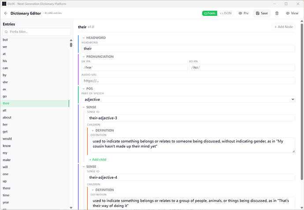Go back with the left arrow icon
This screenshot has width=304, height=210.
(6, 13)
